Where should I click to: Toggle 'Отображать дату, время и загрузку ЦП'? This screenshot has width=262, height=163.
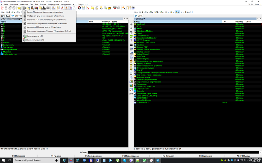tap(49, 16)
